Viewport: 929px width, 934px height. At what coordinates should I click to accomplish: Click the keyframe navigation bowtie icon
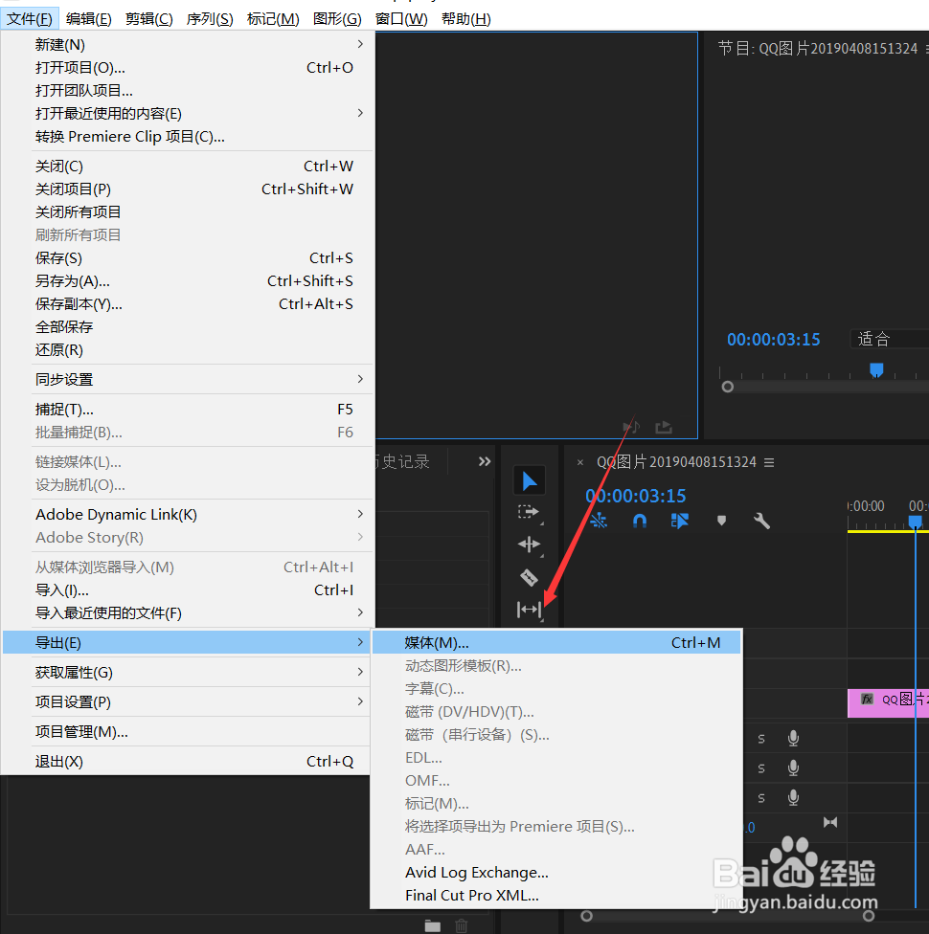(x=830, y=823)
